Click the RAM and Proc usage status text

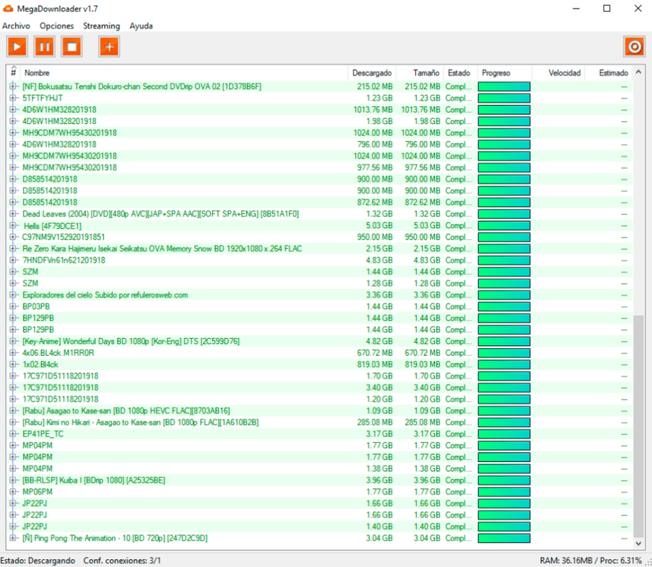click(590, 561)
